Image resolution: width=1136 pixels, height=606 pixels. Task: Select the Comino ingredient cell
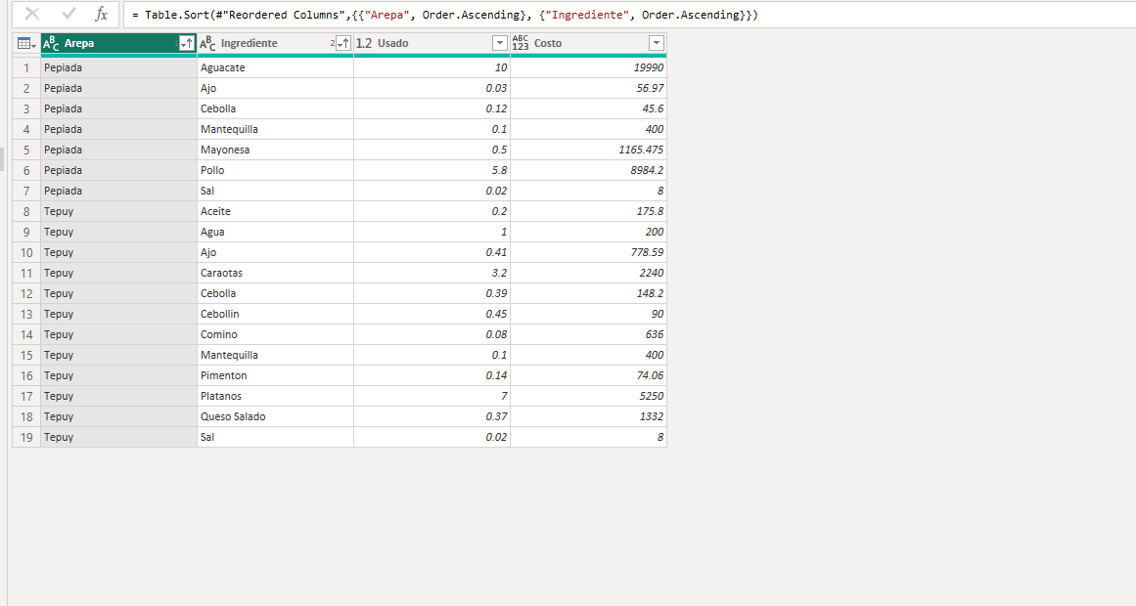275,334
